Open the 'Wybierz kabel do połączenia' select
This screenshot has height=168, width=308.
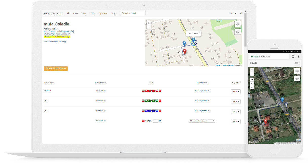pos(202,121)
